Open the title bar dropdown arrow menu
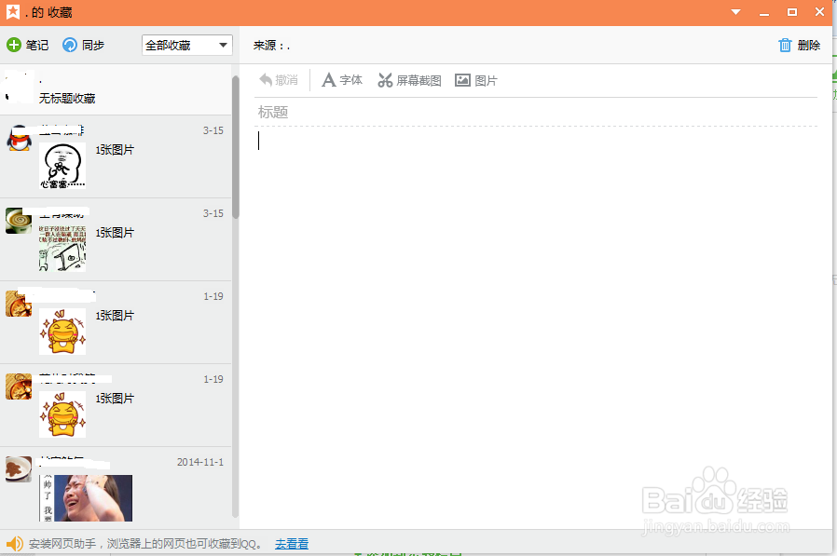837x556 pixels. (734, 11)
